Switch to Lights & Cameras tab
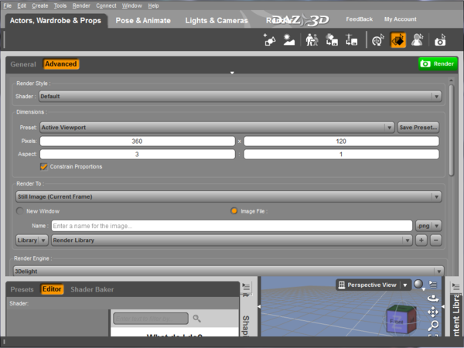 (217, 21)
